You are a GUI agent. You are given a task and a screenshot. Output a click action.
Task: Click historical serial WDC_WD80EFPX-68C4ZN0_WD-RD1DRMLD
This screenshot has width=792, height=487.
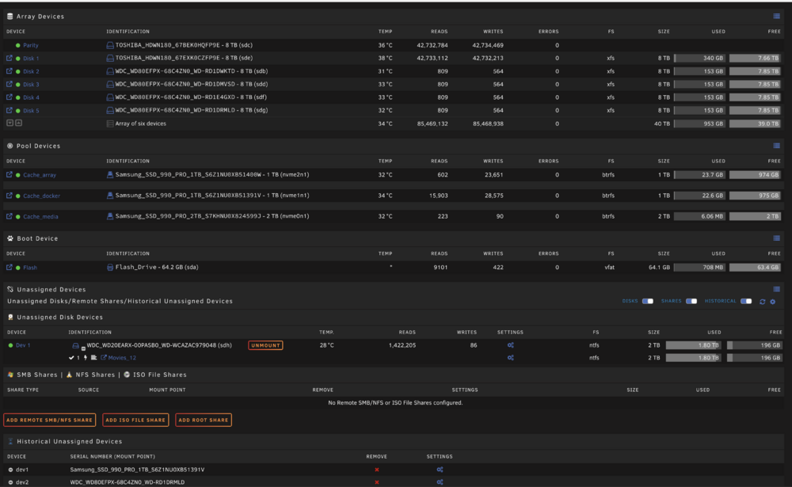(127, 482)
